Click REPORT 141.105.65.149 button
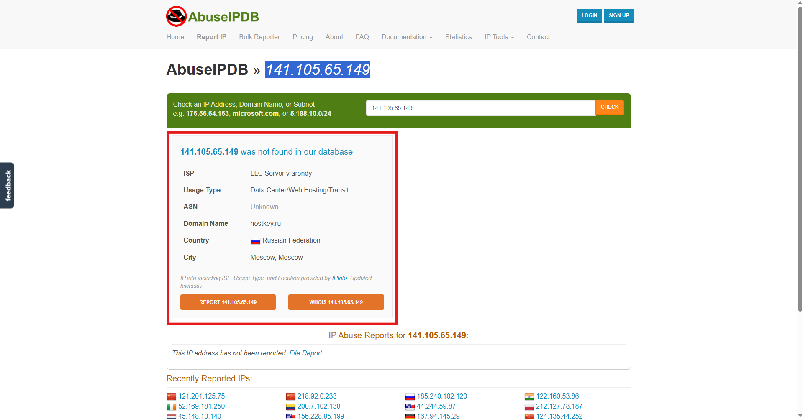 (x=228, y=302)
